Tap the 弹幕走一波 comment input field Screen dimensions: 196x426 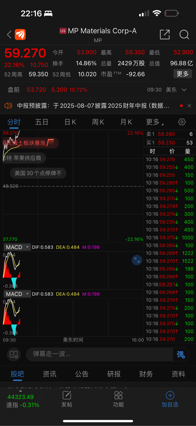[x=100, y=354]
